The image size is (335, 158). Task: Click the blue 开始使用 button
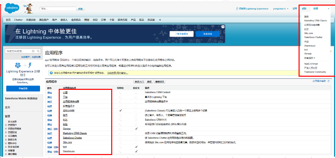23,89
